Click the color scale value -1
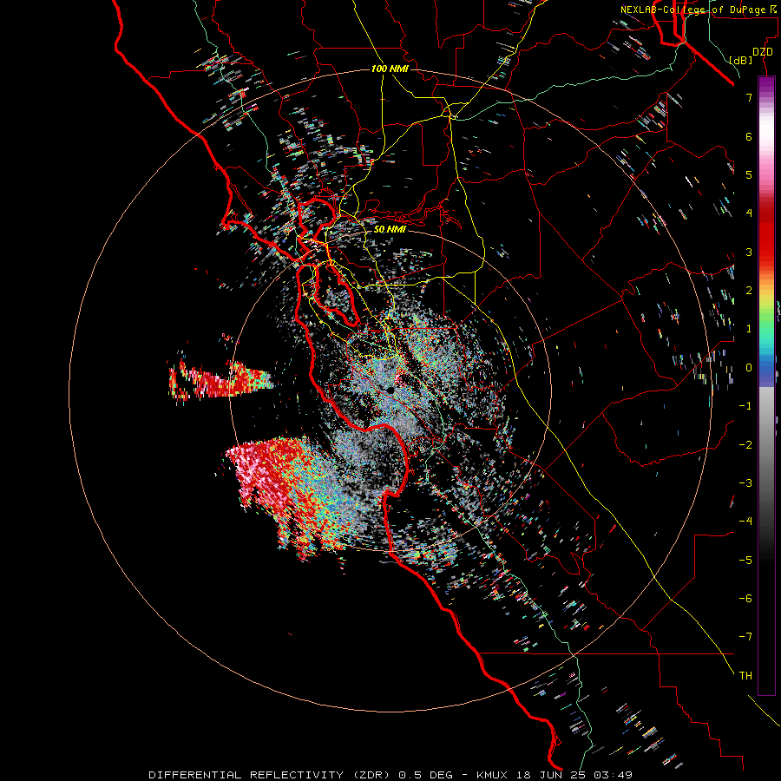 click(745, 406)
